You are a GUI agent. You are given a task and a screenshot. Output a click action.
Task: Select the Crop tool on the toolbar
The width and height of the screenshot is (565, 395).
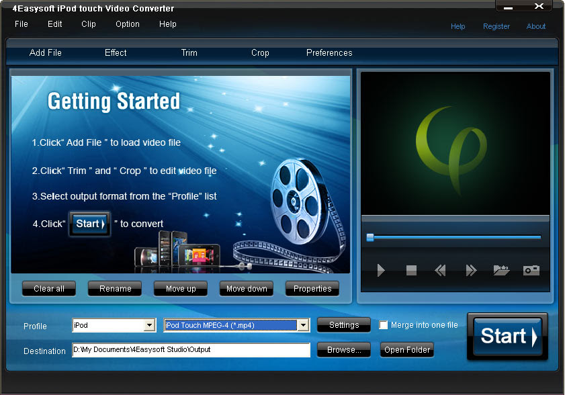tap(260, 52)
